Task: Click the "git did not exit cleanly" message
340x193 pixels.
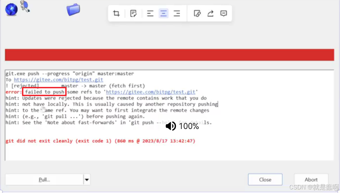Action: click(x=101, y=141)
